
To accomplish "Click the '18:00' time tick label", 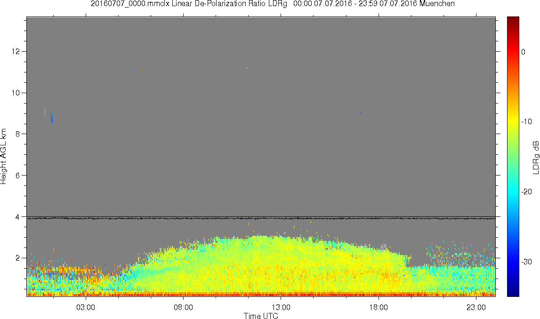I will point(379,307).
